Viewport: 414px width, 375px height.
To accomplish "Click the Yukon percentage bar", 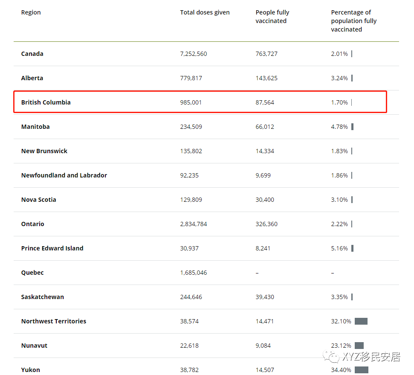I will 361,370.
